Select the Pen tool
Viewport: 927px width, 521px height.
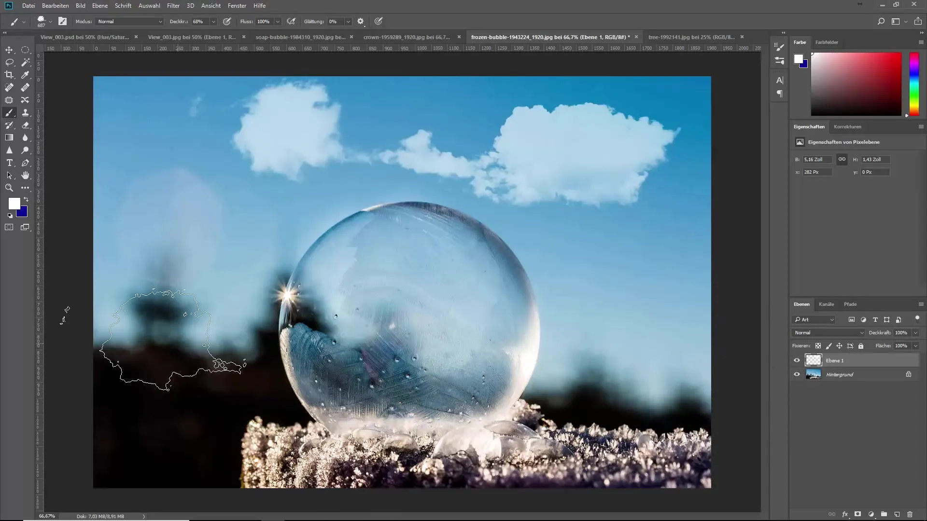pyautogui.click(x=25, y=163)
